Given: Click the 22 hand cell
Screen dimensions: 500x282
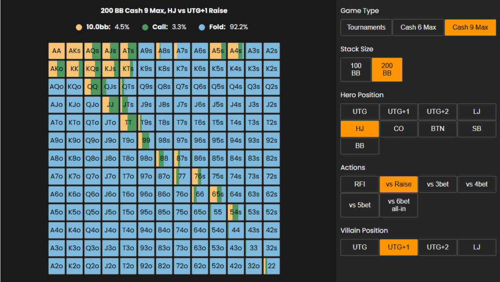Looking at the screenshot, I should click(x=271, y=266).
